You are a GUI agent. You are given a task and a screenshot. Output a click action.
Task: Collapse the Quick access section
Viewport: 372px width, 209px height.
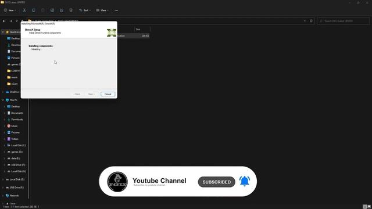click(3, 32)
